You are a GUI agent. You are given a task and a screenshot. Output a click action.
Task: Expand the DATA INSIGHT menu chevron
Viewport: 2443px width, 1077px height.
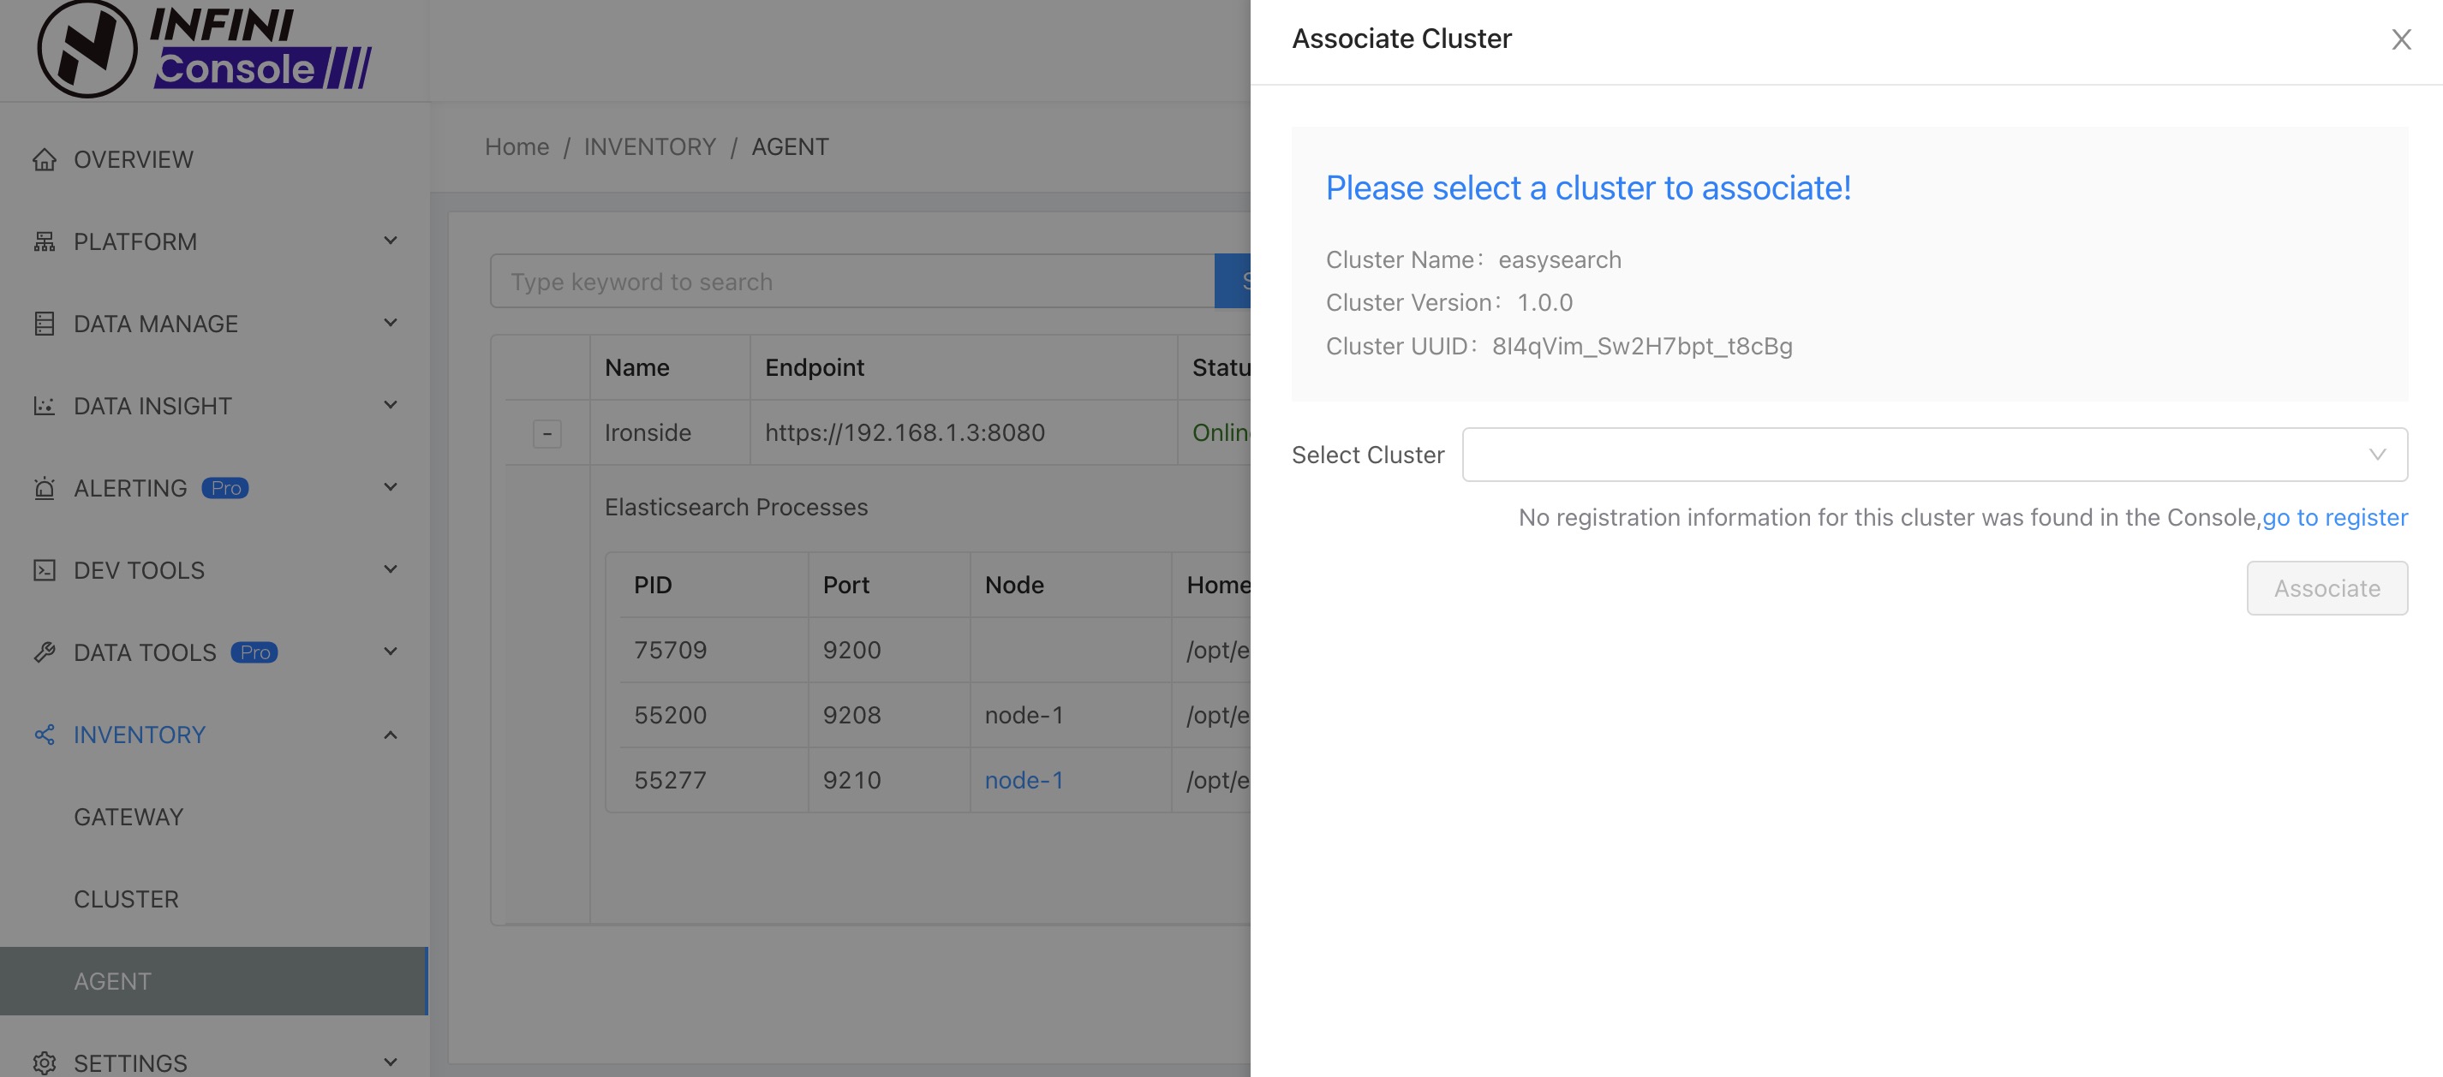(391, 405)
